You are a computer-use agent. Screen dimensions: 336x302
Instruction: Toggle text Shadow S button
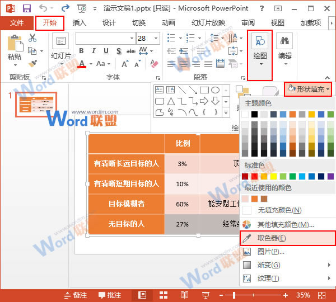pyautogui.click(x=119, y=51)
